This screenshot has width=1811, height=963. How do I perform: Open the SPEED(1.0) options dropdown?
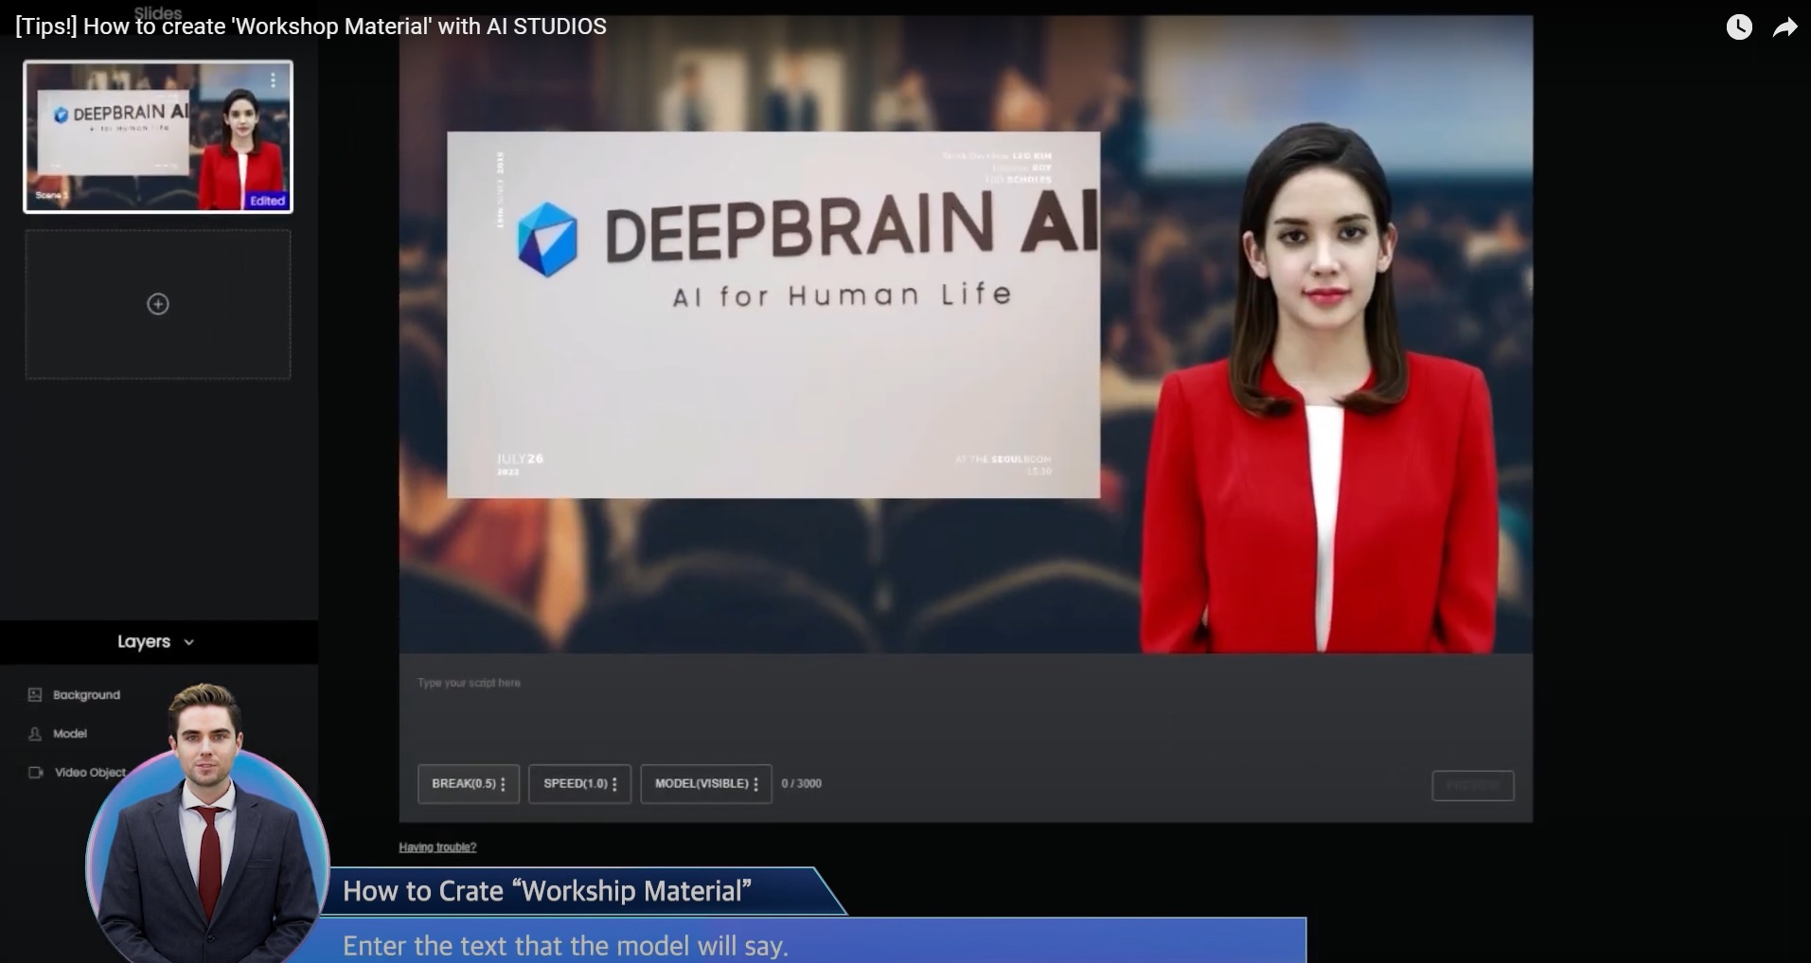tap(579, 784)
